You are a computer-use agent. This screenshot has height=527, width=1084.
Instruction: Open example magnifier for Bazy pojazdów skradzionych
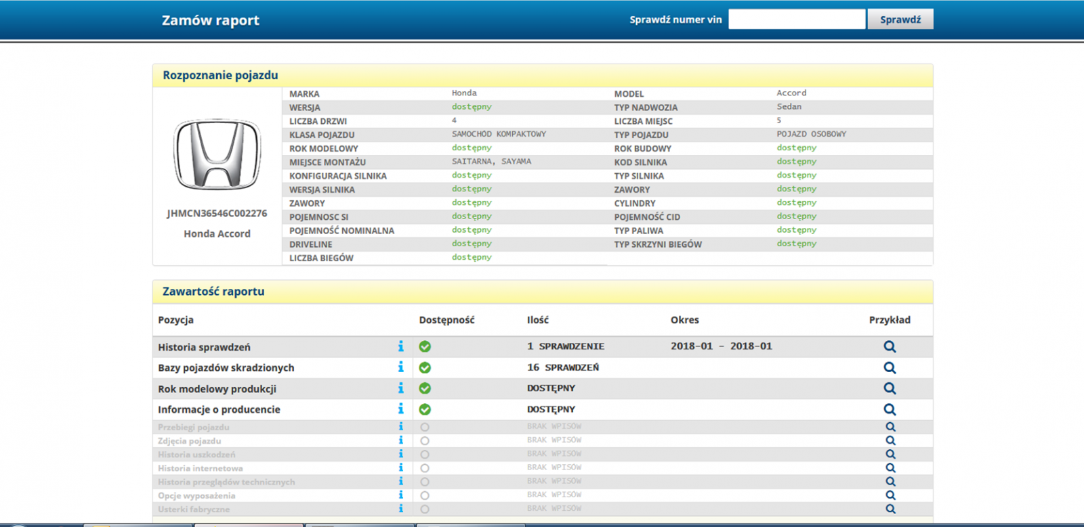[x=890, y=367]
